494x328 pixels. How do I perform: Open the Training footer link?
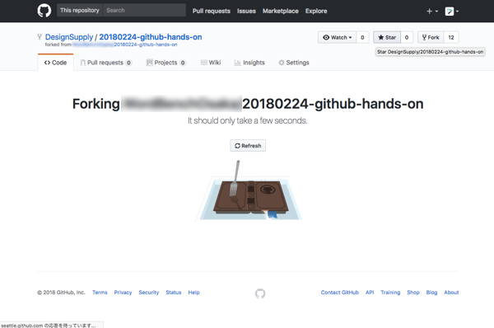point(390,293)
